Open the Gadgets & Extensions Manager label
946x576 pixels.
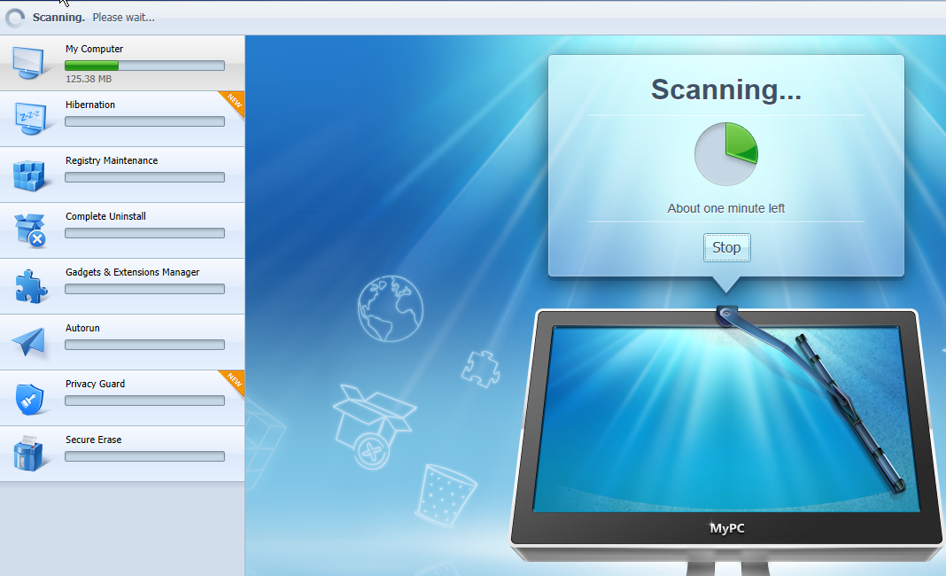132,272
